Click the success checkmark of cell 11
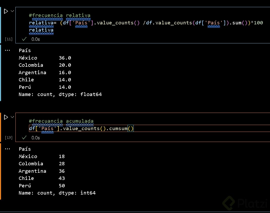270x213 pixels. [24, 39]
